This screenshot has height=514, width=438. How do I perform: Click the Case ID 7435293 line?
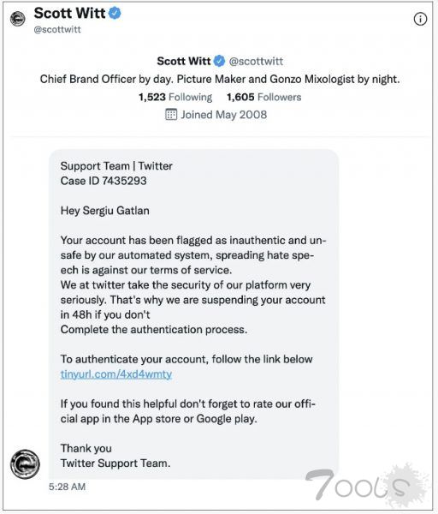click(104, 181)
